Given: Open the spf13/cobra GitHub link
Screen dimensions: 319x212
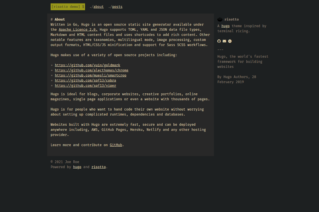Looking at the screenshot, I should click(85, 81).
